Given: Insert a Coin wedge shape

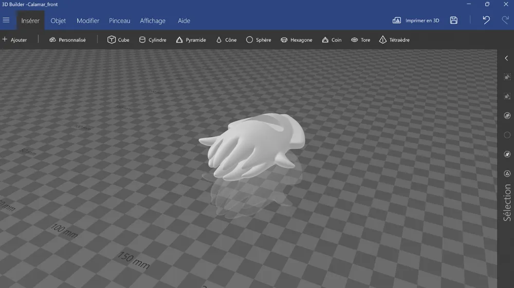Looking at the screenshot, I should (332, 40).
